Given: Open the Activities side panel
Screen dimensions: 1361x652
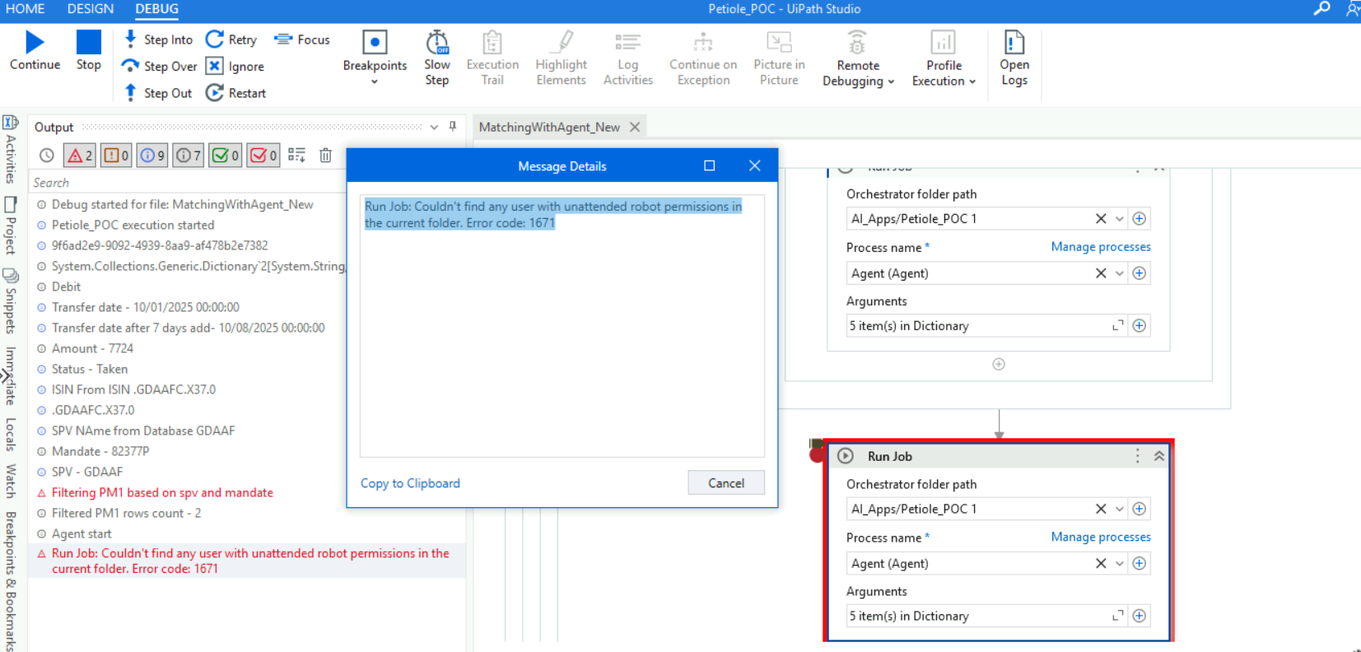Looking at the screenshot, I should (x=10, y=149).
